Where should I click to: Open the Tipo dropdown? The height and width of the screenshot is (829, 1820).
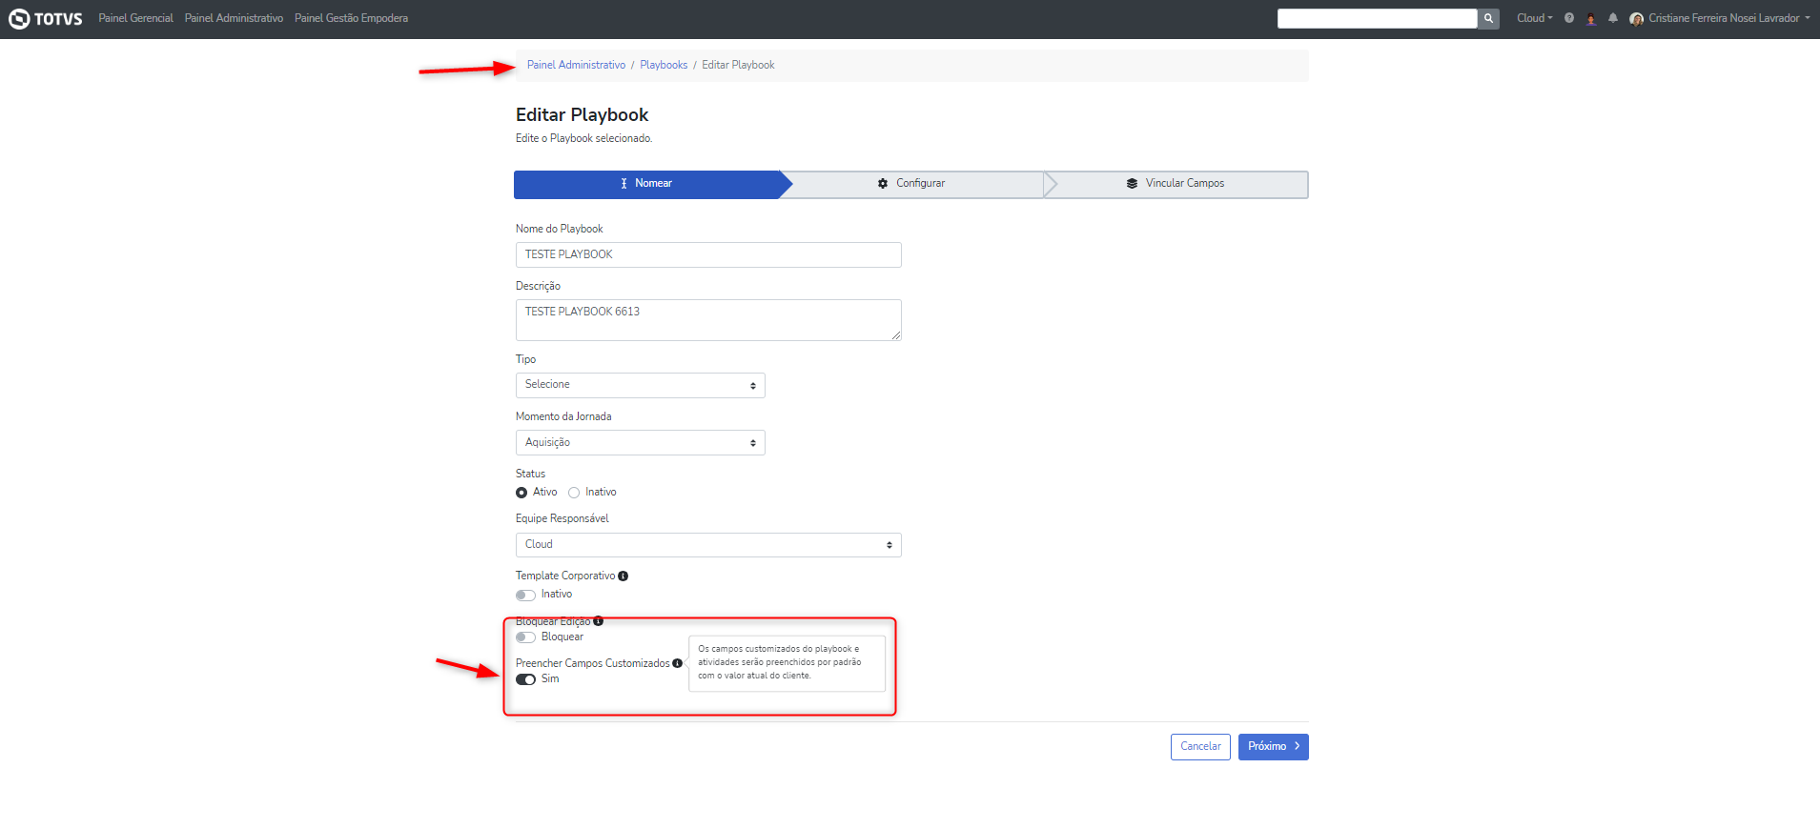(640, 385)
